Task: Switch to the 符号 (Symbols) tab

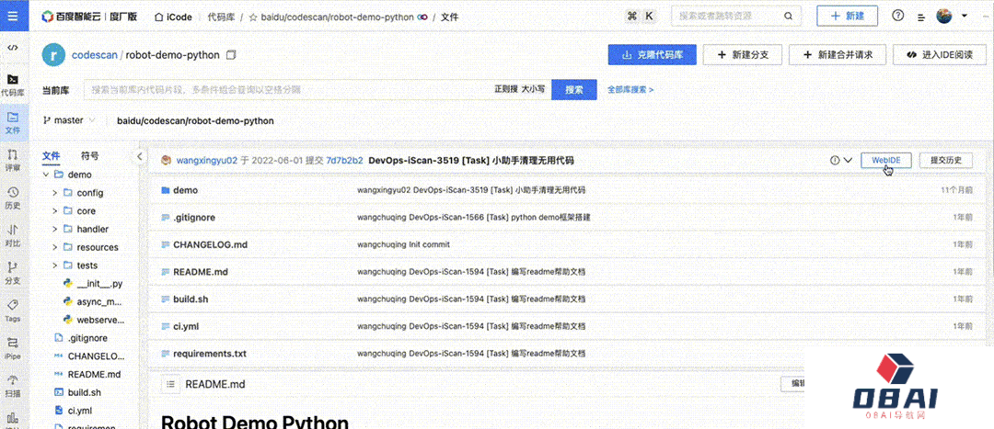Action: 90,156
